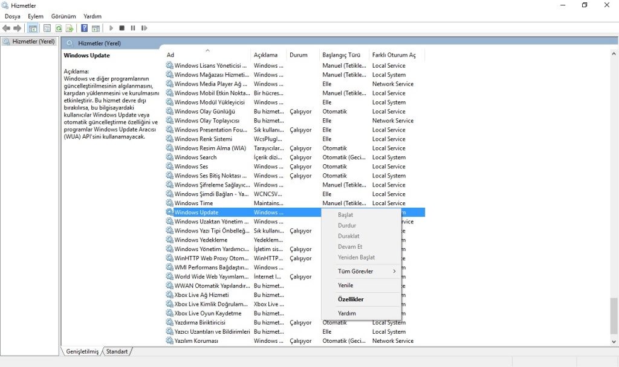619x367 pixels.
Task: Click gear icon beside Windows Renk Sistemi
Action: tap(170, 139)
